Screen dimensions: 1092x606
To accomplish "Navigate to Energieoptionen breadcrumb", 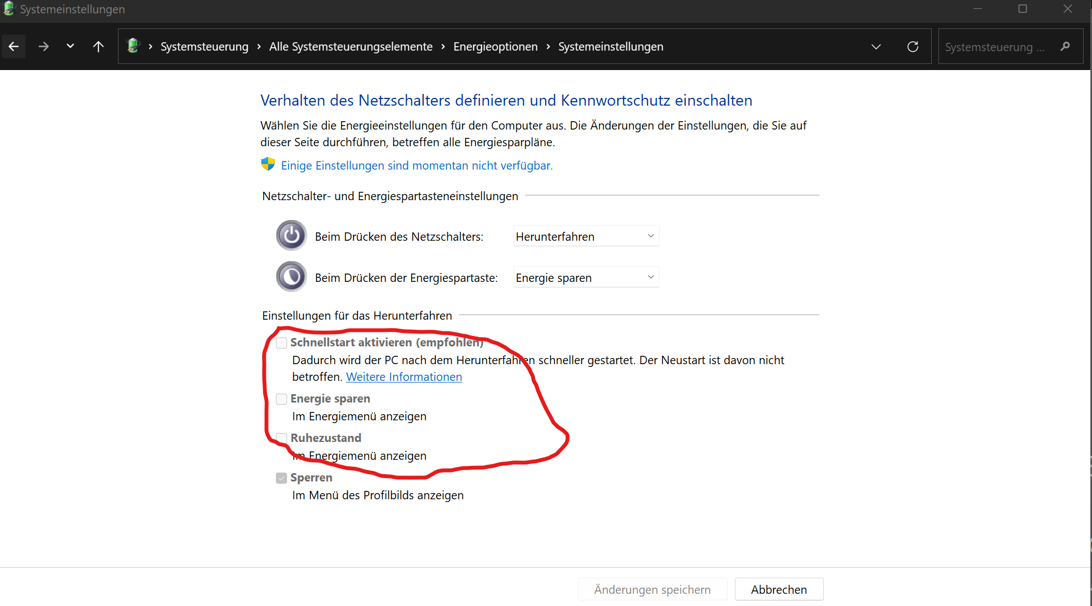I will point(495,47).
